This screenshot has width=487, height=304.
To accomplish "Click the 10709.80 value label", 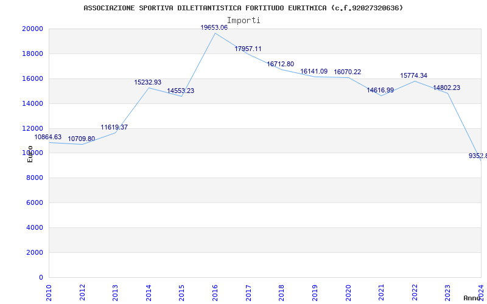I will tap(82, 139).
